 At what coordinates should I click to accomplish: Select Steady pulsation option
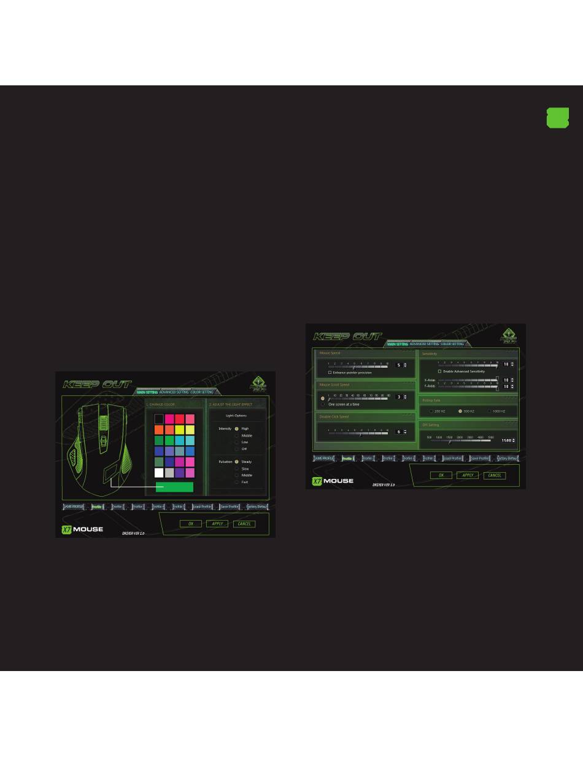(236, 462)
